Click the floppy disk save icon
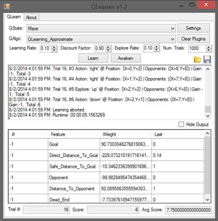Image resolution: width=218 pixels, height=221 pixels. pyautogui.click(x=207, y=59)
